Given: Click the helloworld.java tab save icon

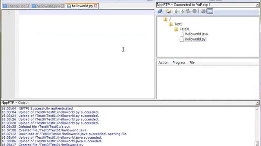Looking at the screenshot, I should click(x=34, y=6).
